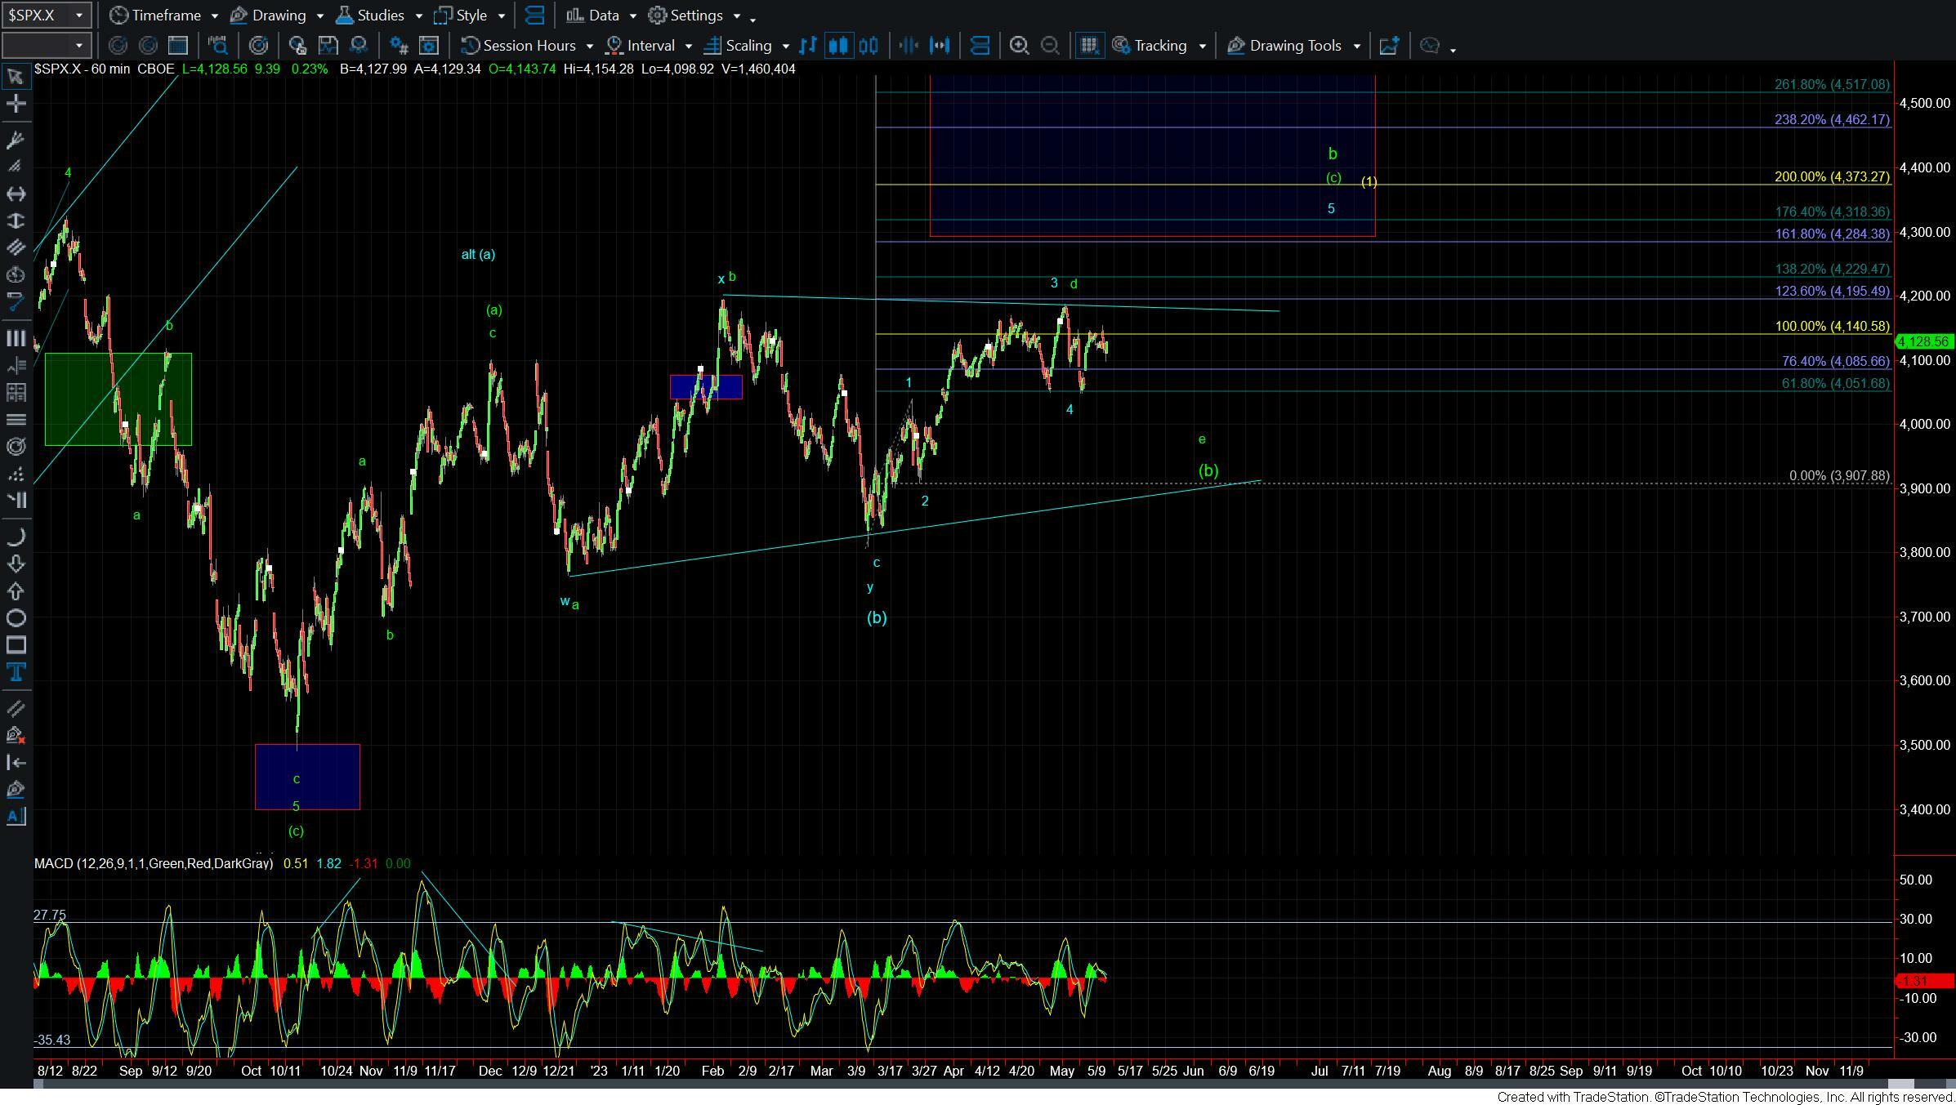Expand the Timeframe dropdown arrow
Screen dimensions: 1956x1105
[x=214, y=16]
